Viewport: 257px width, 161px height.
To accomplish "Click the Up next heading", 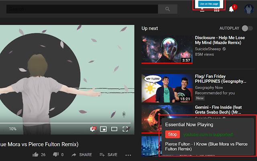I will [150, 29].
